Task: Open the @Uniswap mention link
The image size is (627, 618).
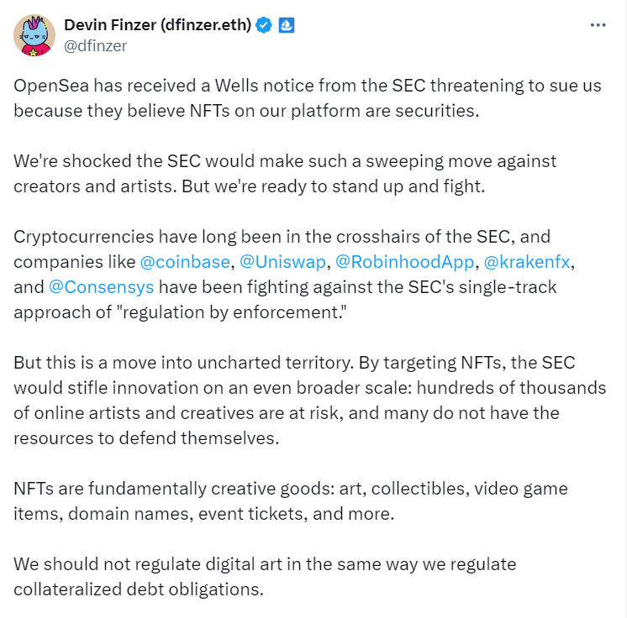Action: pyautogui.click(x=282, y=262)
